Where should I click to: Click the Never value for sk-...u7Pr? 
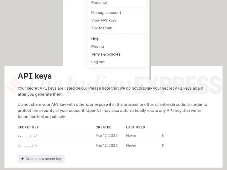[131, 146]
